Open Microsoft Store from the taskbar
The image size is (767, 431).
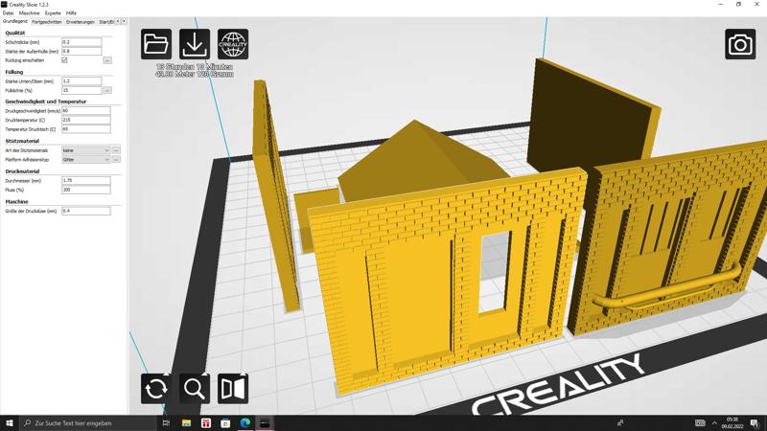point(225,423)
